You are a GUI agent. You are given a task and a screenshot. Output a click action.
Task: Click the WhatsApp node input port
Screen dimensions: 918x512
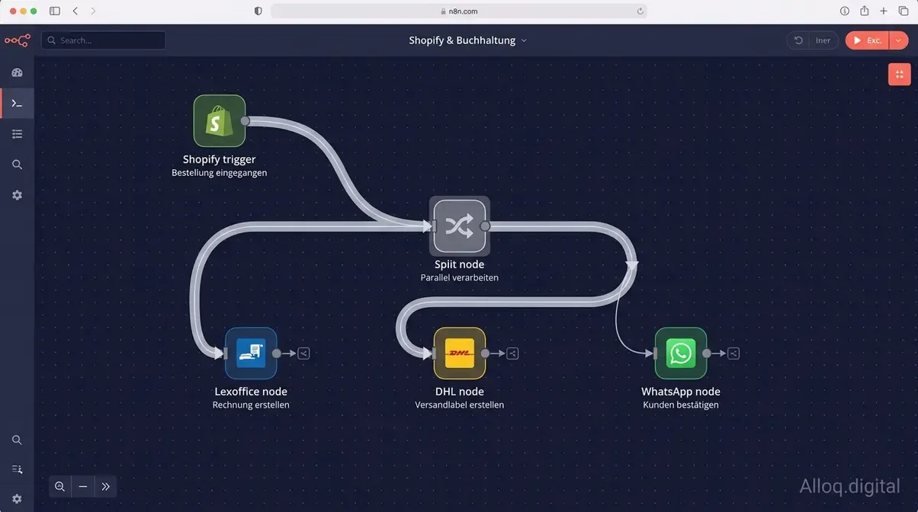[655, 354]
